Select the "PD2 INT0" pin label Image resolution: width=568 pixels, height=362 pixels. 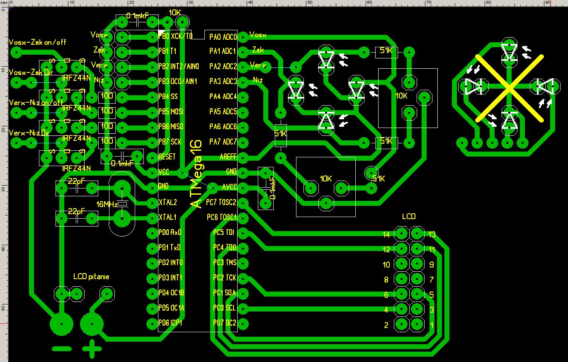[170, 263]
